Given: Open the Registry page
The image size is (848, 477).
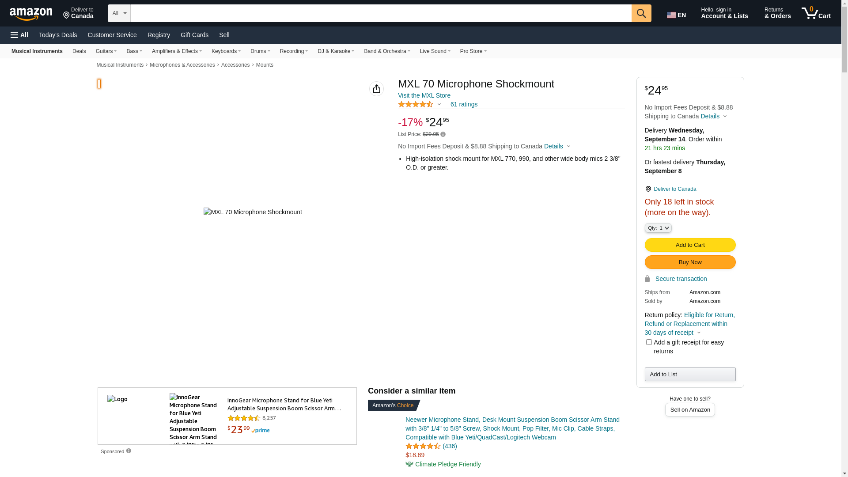Looking at the screenshot, I should (159, 35).
